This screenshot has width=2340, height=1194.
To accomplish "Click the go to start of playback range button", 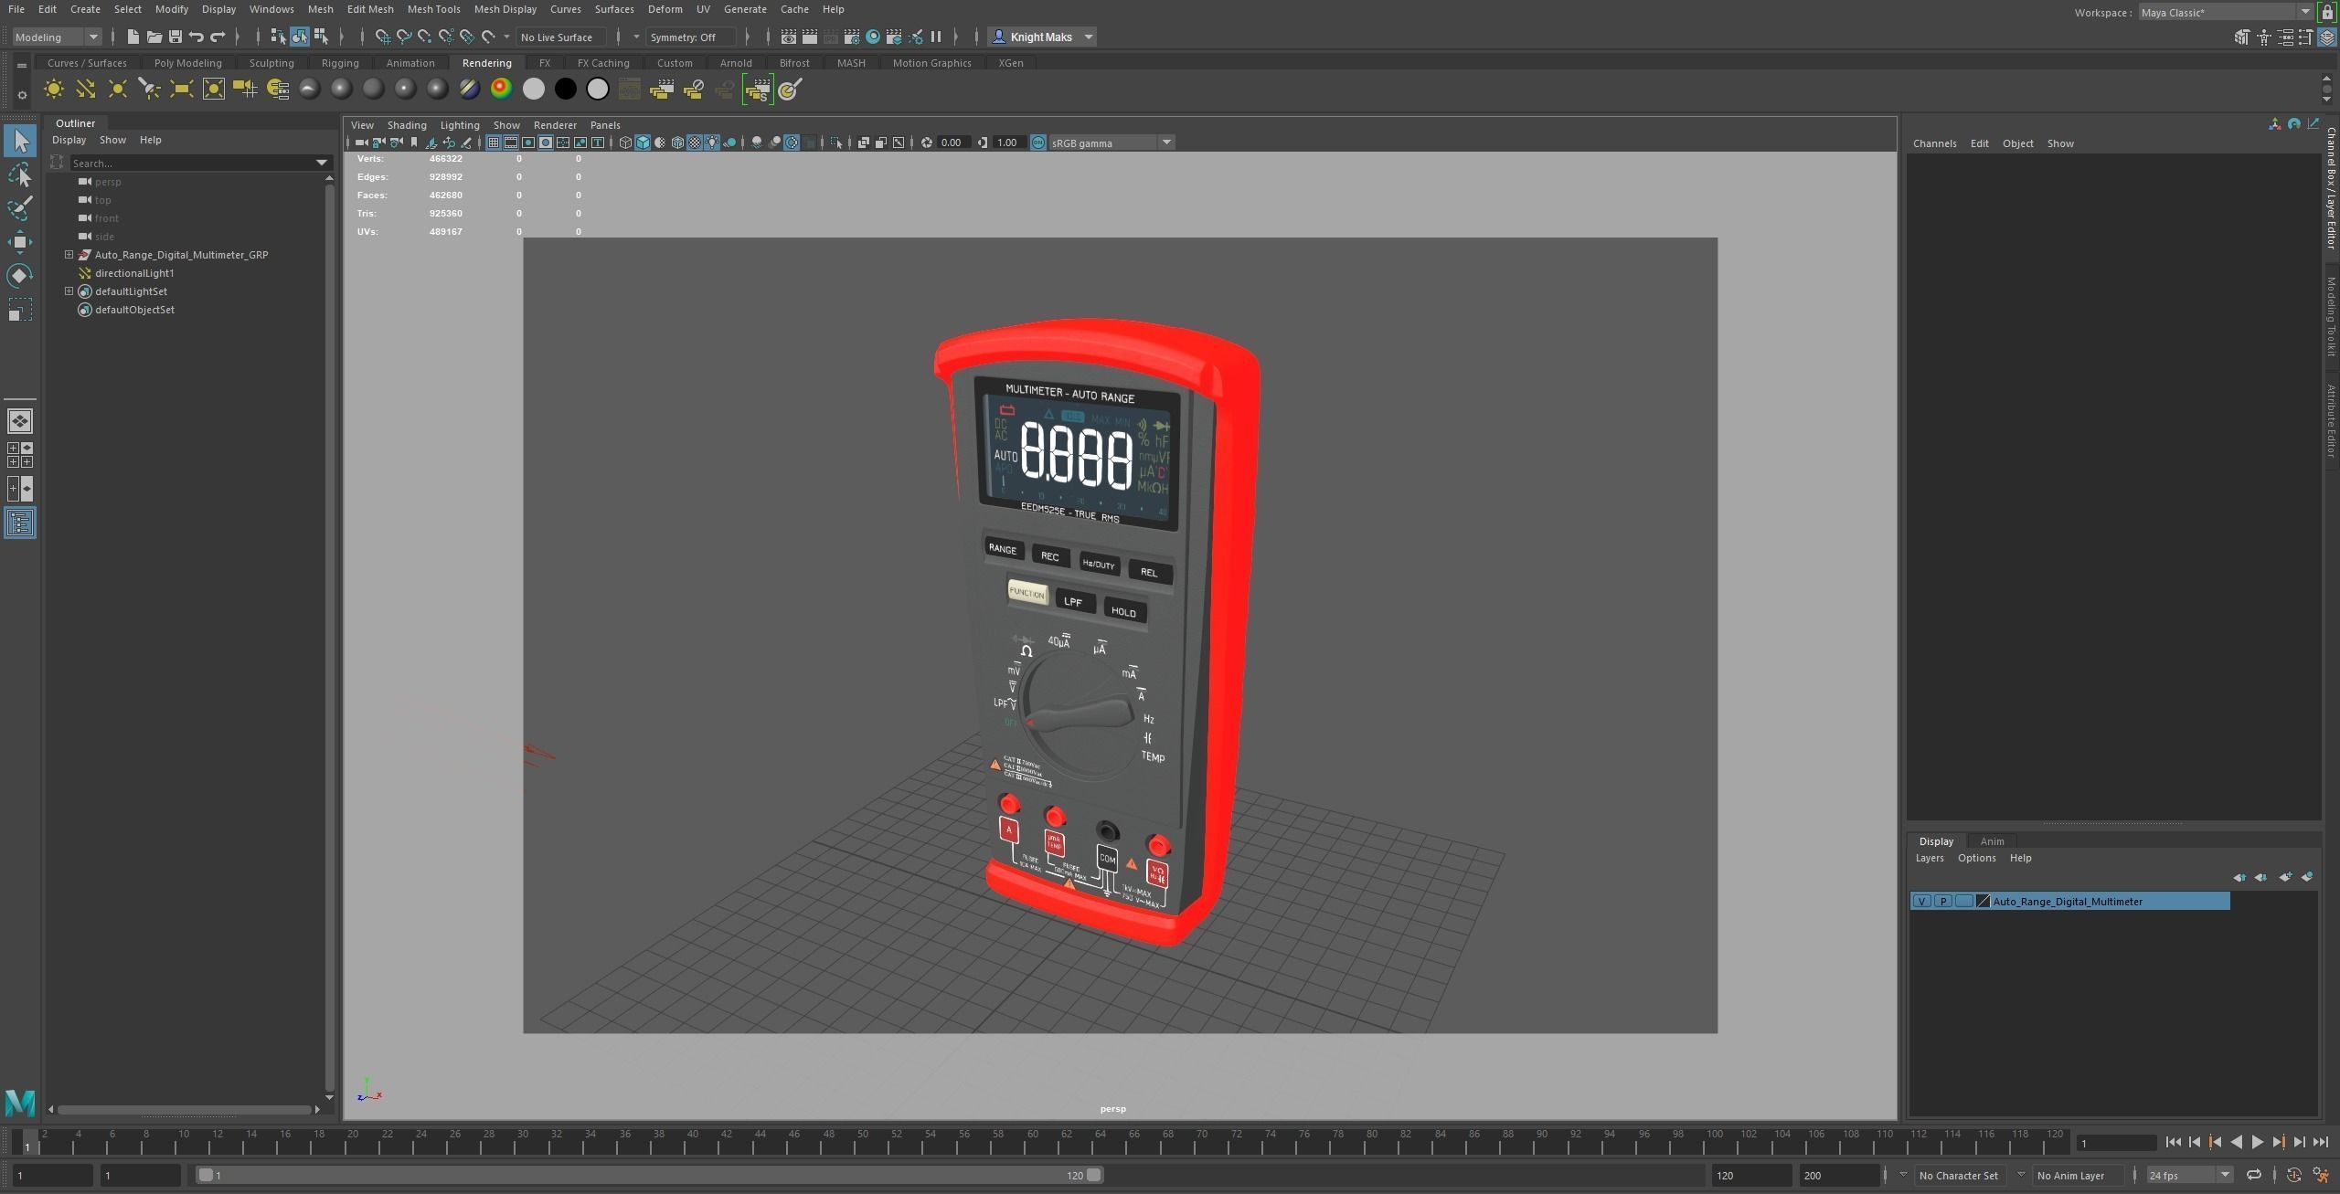I will click(x=2173, y=1143).
